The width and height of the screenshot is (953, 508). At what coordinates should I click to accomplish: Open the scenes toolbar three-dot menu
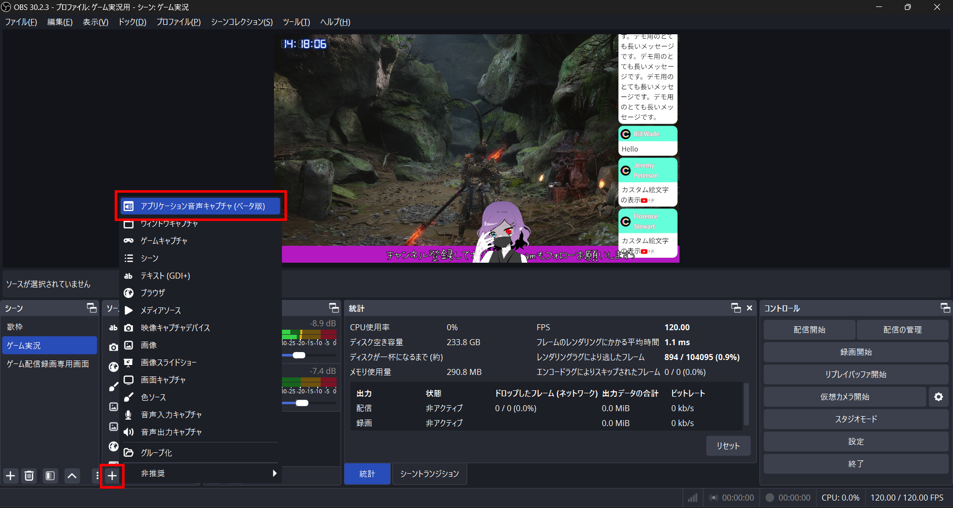(97, 476)
